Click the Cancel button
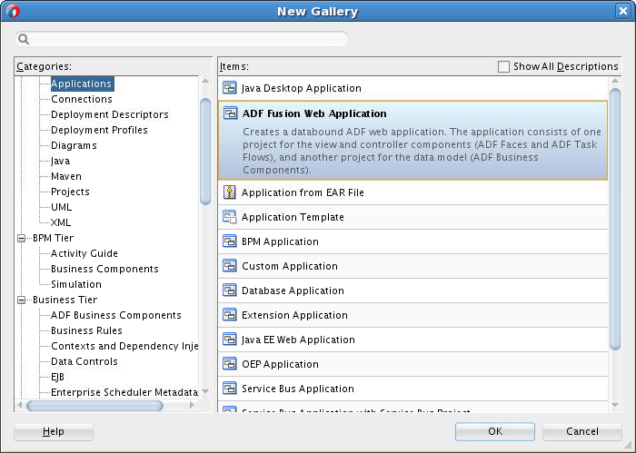The image size is (636, 453). coord(582,431)
